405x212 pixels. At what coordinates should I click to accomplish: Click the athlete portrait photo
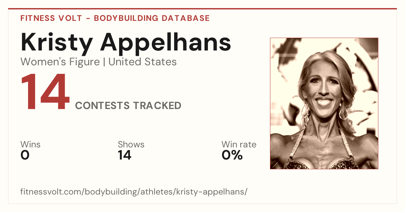pyautogui.click(x=324, y=103)
